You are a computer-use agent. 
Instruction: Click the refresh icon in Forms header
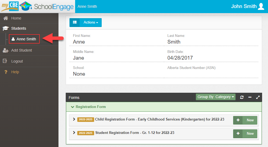coord(242,97)
